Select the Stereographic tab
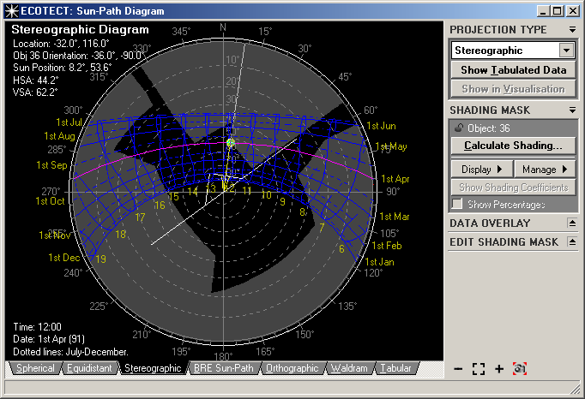Image resolution: width=585 pixels, height=399 pixels. [153, 368]
